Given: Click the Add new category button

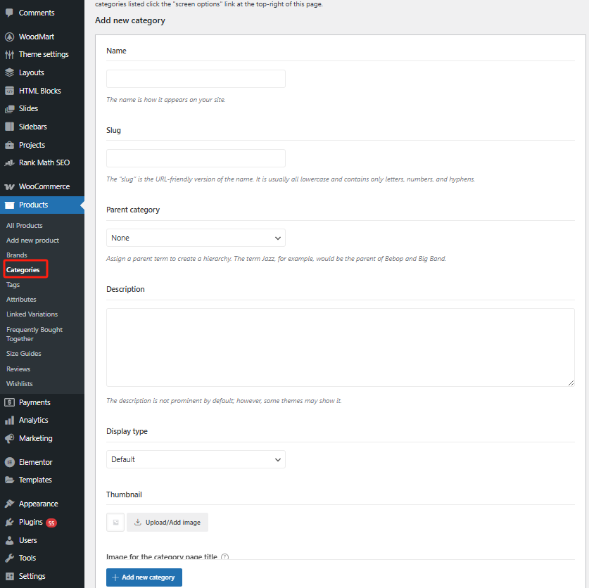Looking at the screenshot, I should click(144, 577).
